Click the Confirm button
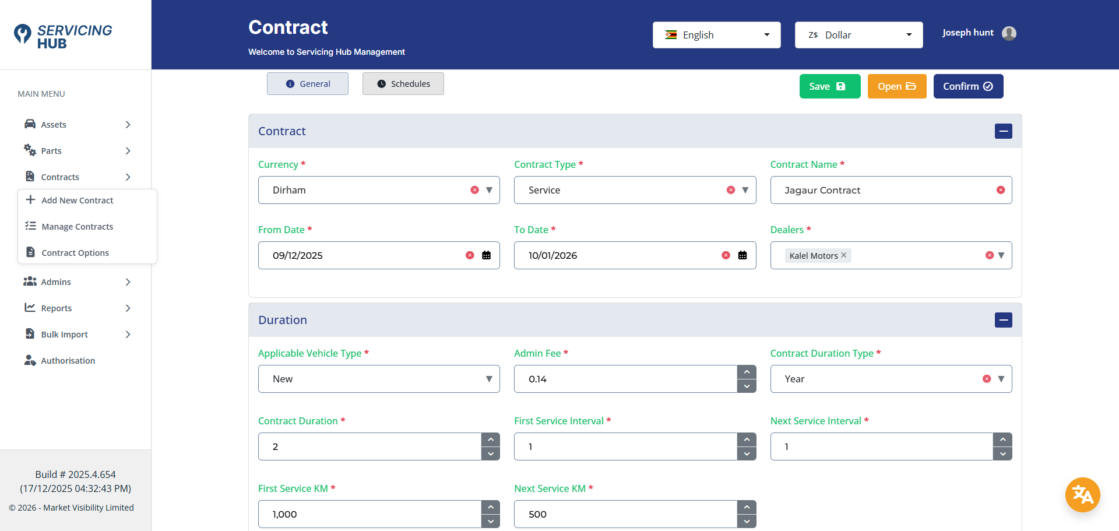This screenshot has width=1119, height=531. pos(967,86)
